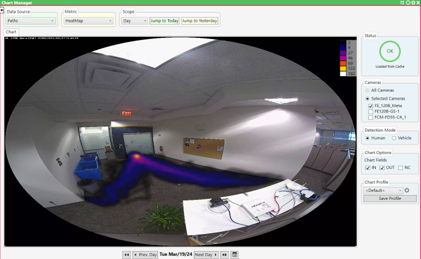This screenshot has height=259, width=421.
Task: Go to Next Day
Action: 206,255
